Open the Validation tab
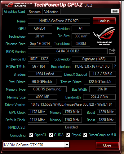This screenshot has height=154, width=124. pyautogui.click(x=51, y=12)
